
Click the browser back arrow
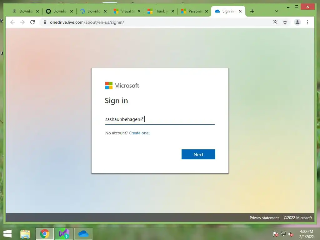12,22
